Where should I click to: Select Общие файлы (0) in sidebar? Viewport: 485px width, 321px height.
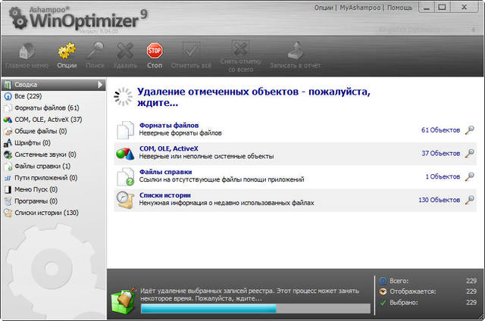[54, 131]
